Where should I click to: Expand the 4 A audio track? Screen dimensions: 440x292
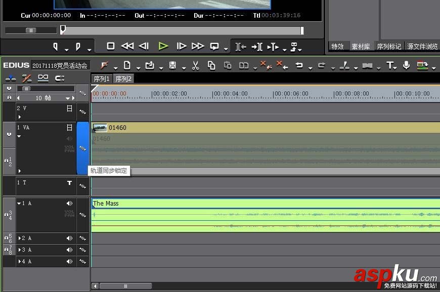click(20, 262)
